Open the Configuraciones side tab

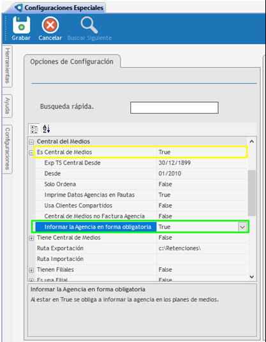[x=8, y=149]
